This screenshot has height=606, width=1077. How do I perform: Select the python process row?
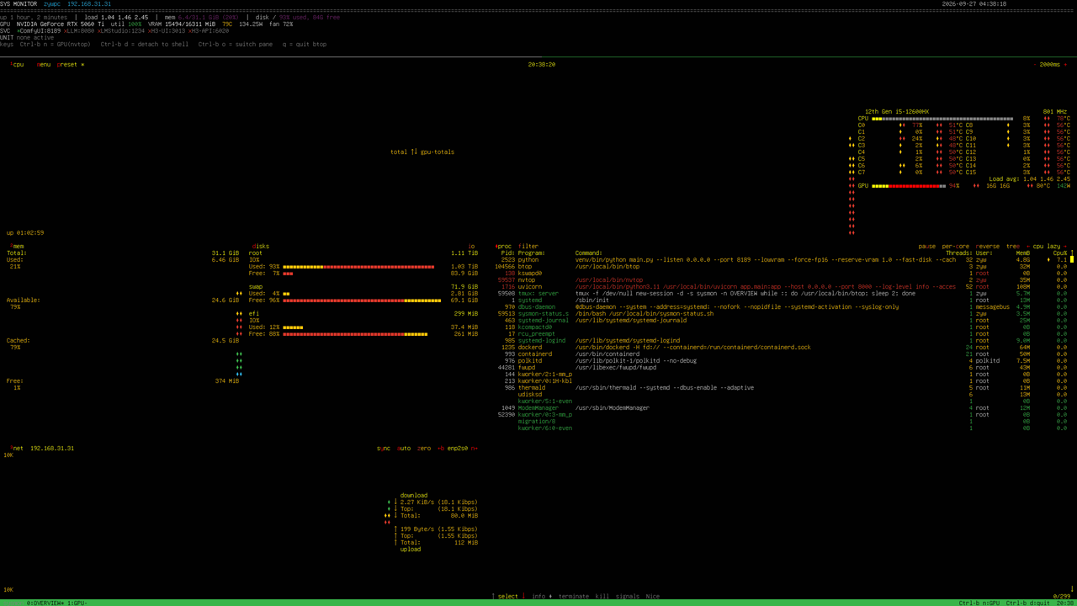[782, 260]
